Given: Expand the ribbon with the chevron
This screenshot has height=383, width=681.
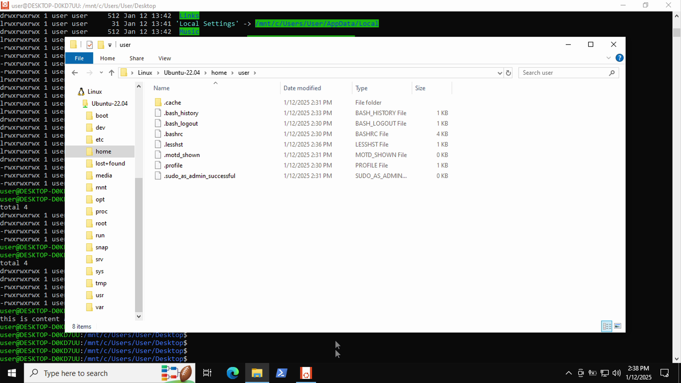Looking at the screenshot, I should 608,58.
